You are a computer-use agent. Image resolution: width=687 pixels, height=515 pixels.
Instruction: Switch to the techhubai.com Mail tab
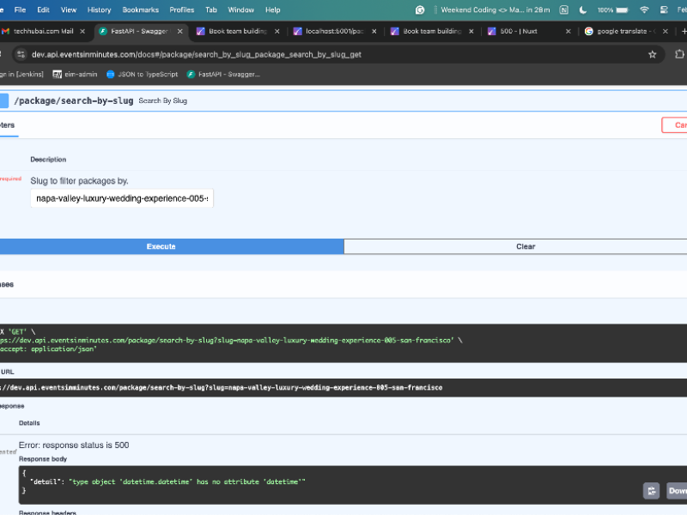point(41,32)
